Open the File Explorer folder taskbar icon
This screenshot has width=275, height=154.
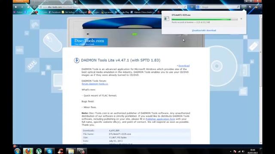(71, 151)
